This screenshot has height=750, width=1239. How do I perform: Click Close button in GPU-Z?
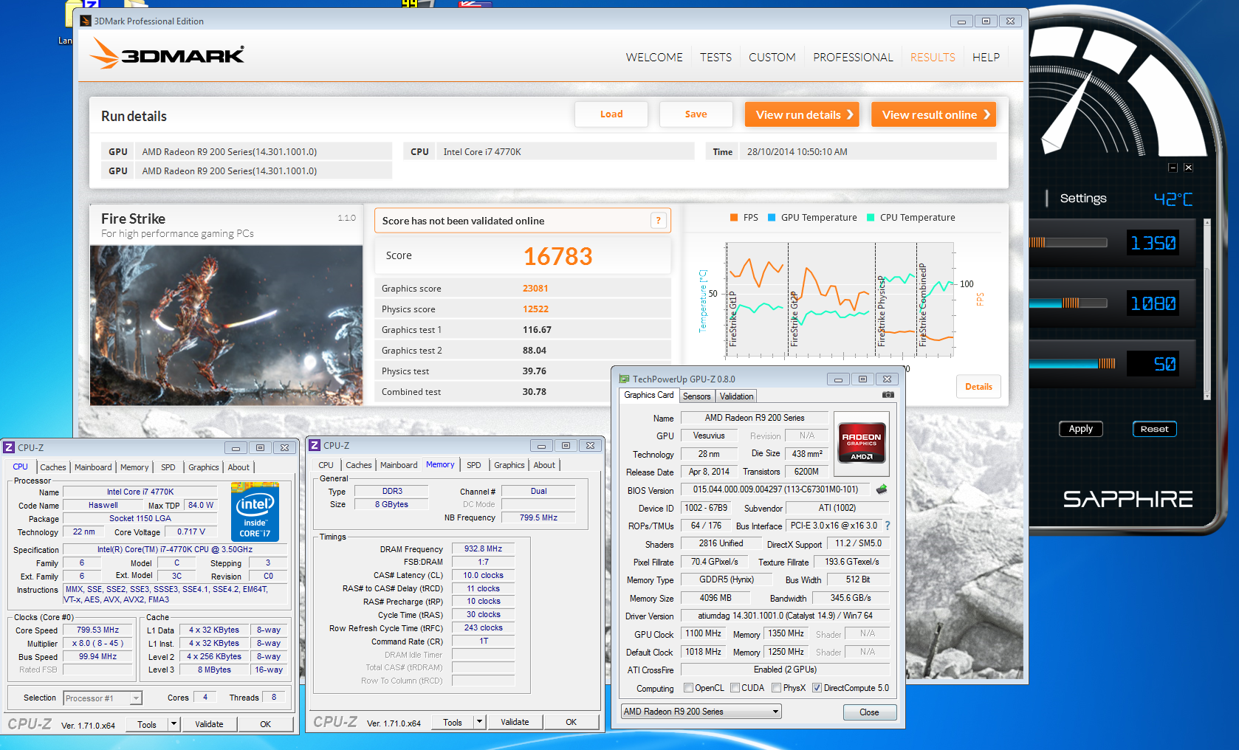click(869, 712)
